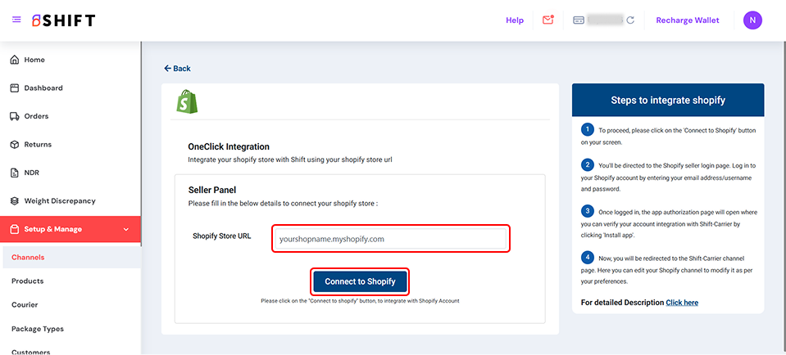The height and width of the screenshot is (355, 786).
Task: Navigate to Returns page
Action: click(x=38, y=145)
